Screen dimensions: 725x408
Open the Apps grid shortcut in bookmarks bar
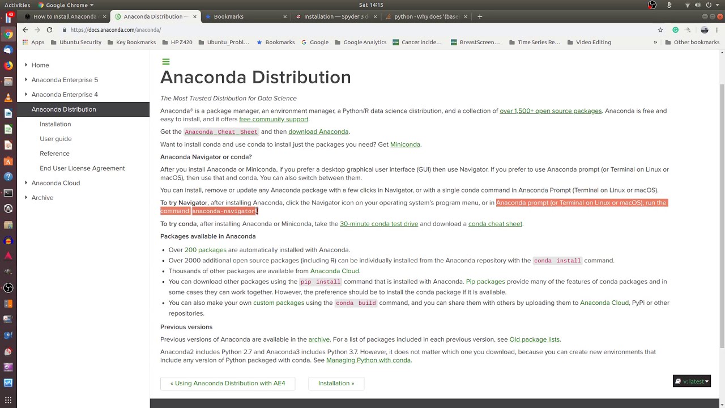pos(33,42)
